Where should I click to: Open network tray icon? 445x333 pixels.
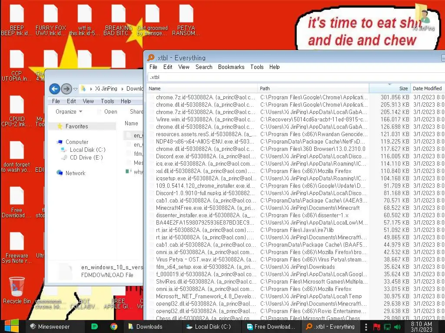387,327
